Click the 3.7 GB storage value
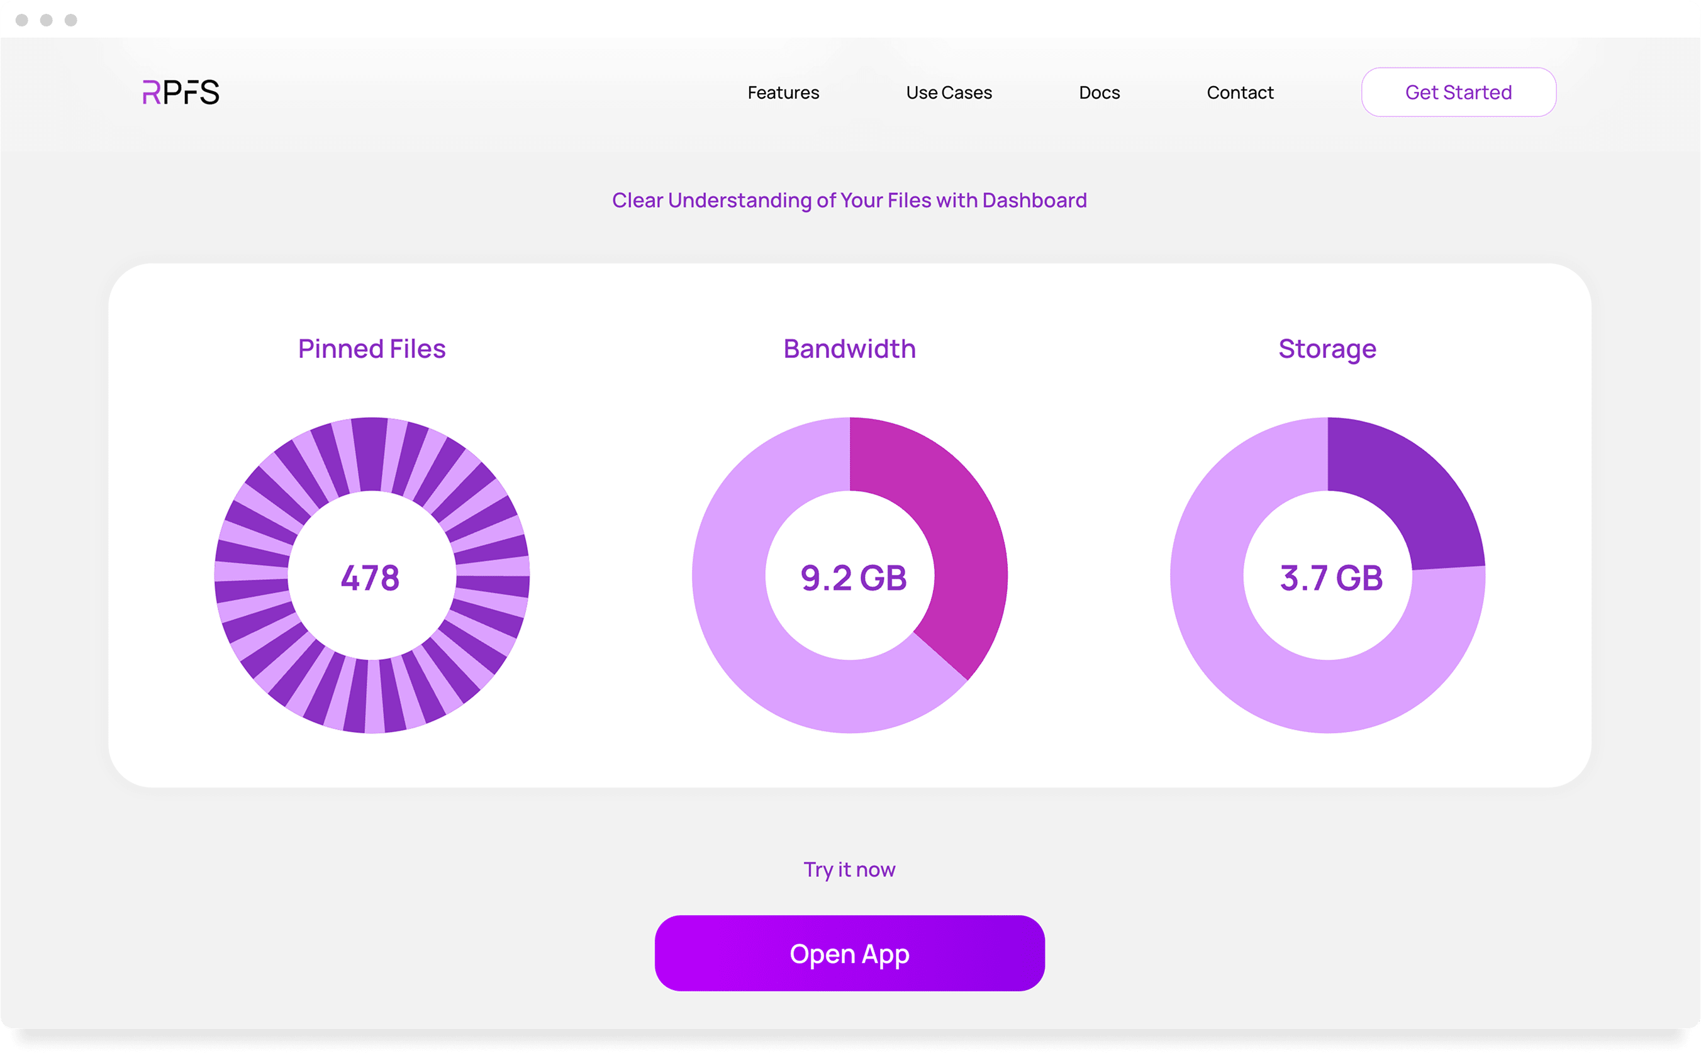 click(1330, 578)
